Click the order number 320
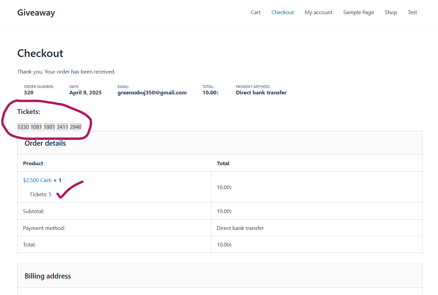The width and height of the screenshot is (438, 295). 29,93
